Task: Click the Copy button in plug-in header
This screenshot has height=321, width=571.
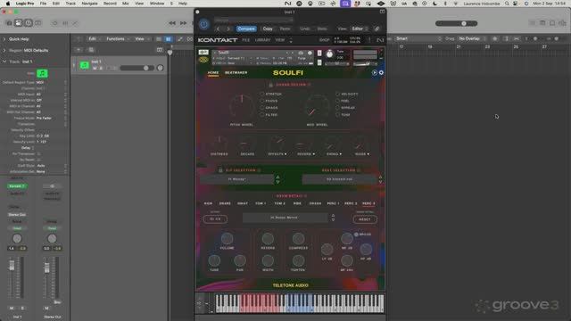Action: pyautogui.click(x=268, y=29)
